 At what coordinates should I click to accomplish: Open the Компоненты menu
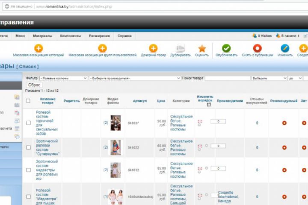pos(71,36)
